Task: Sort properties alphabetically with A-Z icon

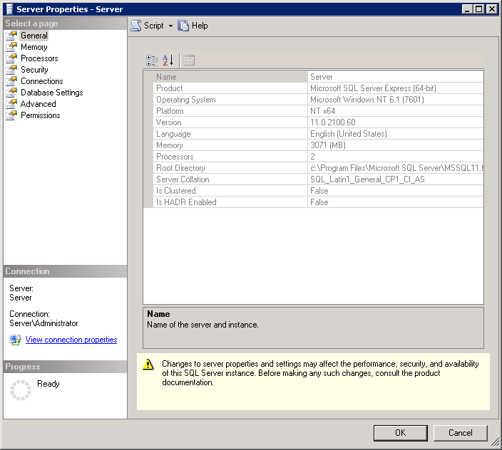Action: coord(168,60)
